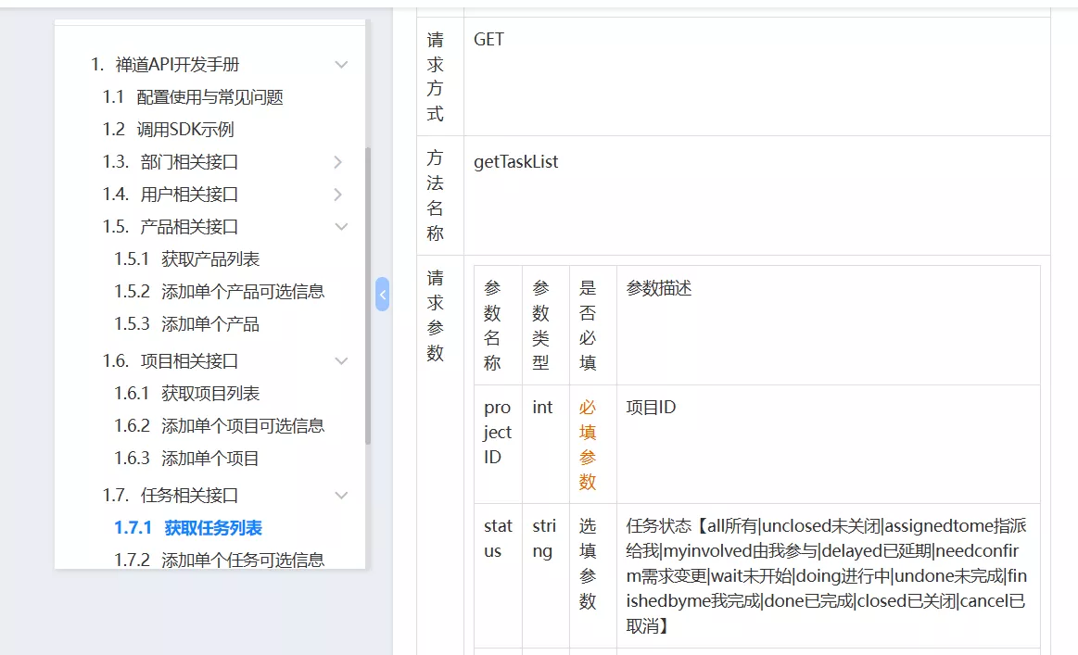The image size is (1078, 655).
Task: Click the 1.4. 用户相关接口 label
Action: click(170, 195)
